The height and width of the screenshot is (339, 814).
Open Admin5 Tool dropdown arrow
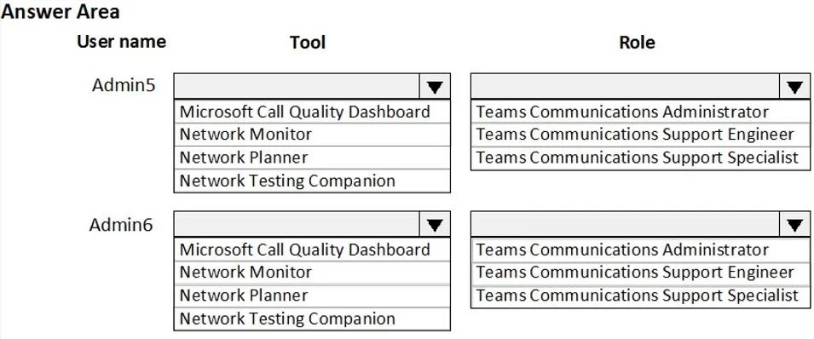(x=435, y=87)
